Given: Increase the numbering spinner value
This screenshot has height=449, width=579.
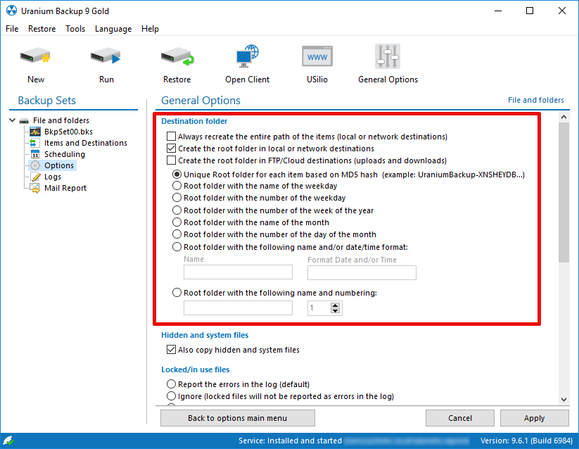Looking at the screenshot, I should coord(335,305).
